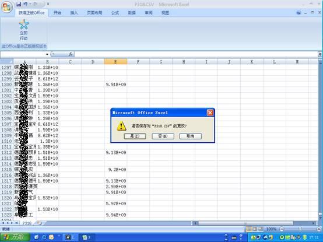The height and width of the screenshot is (242, 323).
Task: Switch to Normal view in status bar
Action: [x=249, y=229]
